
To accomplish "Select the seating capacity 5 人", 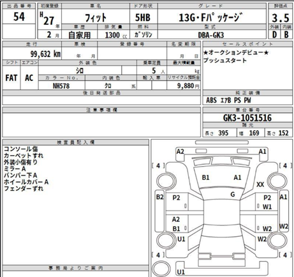I will 158,71.
